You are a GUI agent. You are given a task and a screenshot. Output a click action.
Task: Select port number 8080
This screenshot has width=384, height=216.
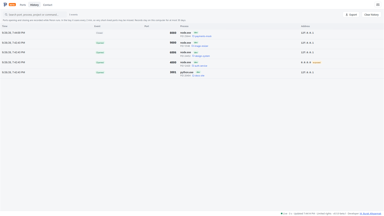pyautogui.click(x=173, y=33)
